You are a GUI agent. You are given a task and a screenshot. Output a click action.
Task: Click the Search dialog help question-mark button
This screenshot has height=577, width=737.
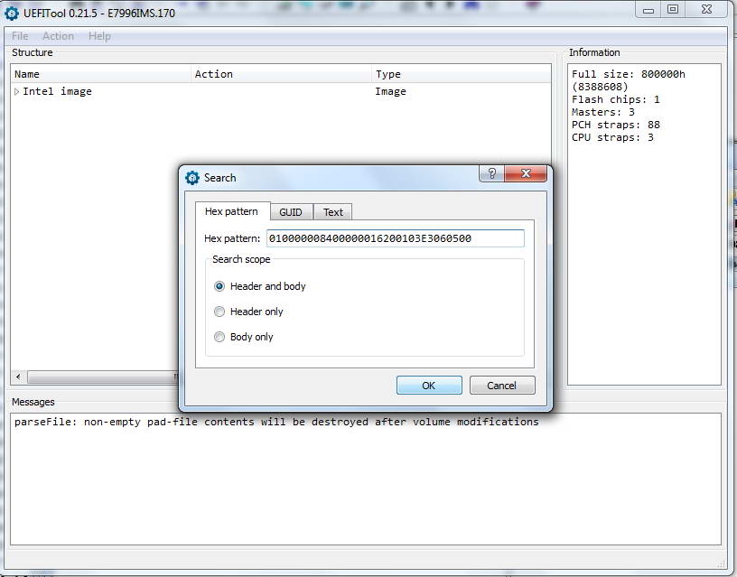click(x=491, y=173)
